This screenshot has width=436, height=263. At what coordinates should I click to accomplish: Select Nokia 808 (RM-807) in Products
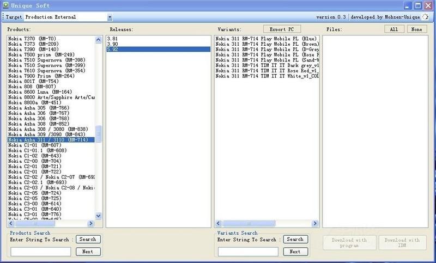33,87
